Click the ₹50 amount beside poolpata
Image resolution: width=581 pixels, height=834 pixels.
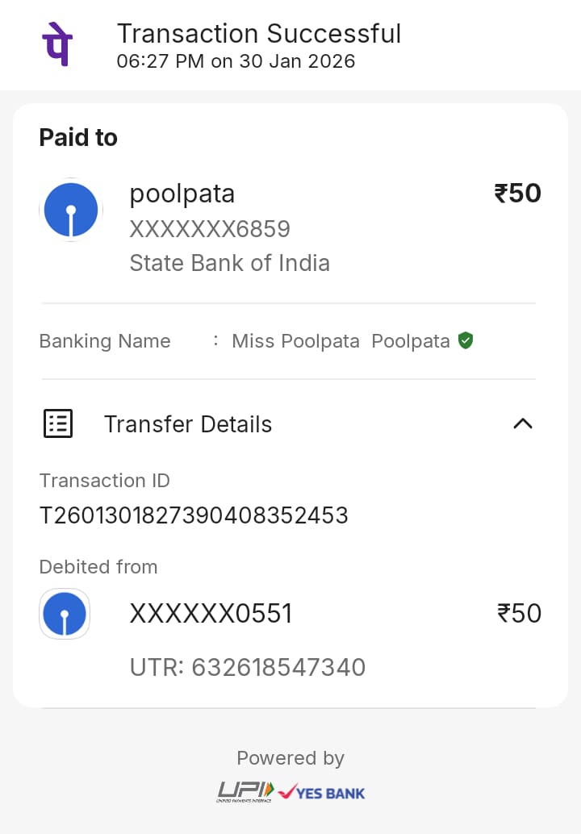point(517,194)
